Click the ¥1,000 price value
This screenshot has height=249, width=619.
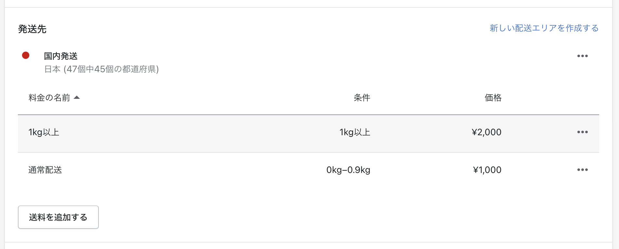(487, 170)
